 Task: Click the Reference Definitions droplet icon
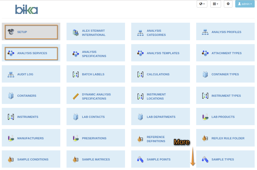pyautogui.click(x=140, y=139)
